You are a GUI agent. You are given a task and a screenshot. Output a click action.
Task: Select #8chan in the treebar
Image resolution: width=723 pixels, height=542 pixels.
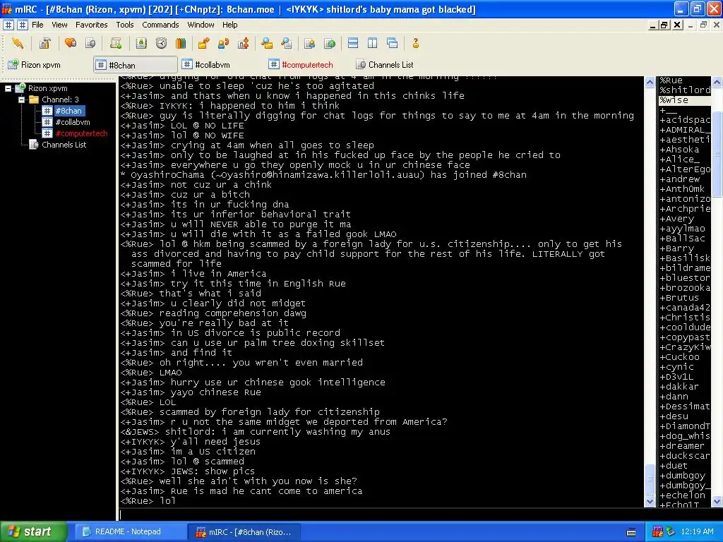(68, 111)
